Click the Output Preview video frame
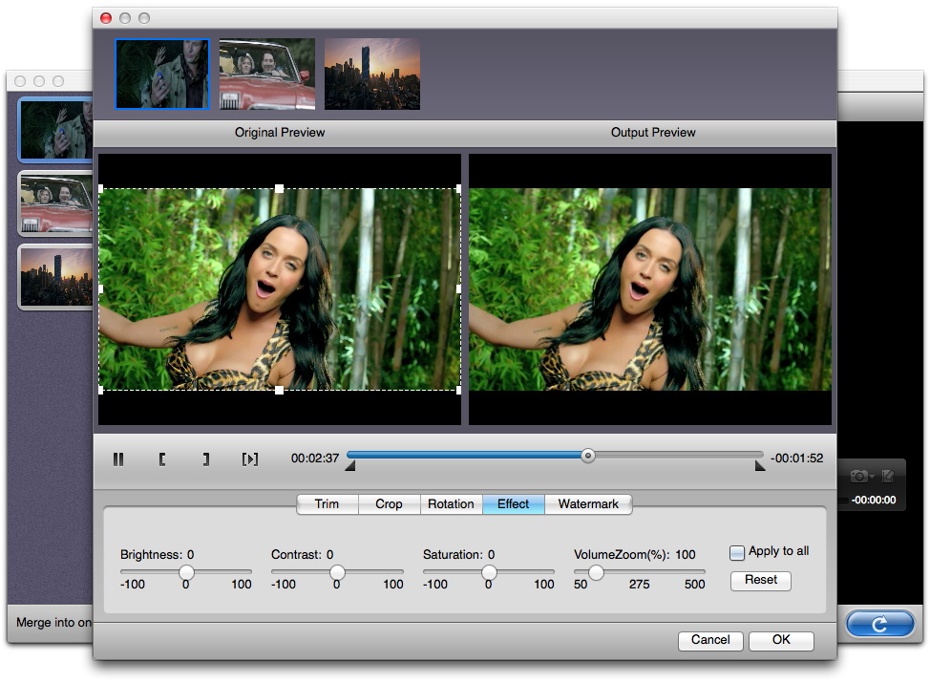Image resolution: width=930 pixels, height=683 pixels. click(650, 289)
